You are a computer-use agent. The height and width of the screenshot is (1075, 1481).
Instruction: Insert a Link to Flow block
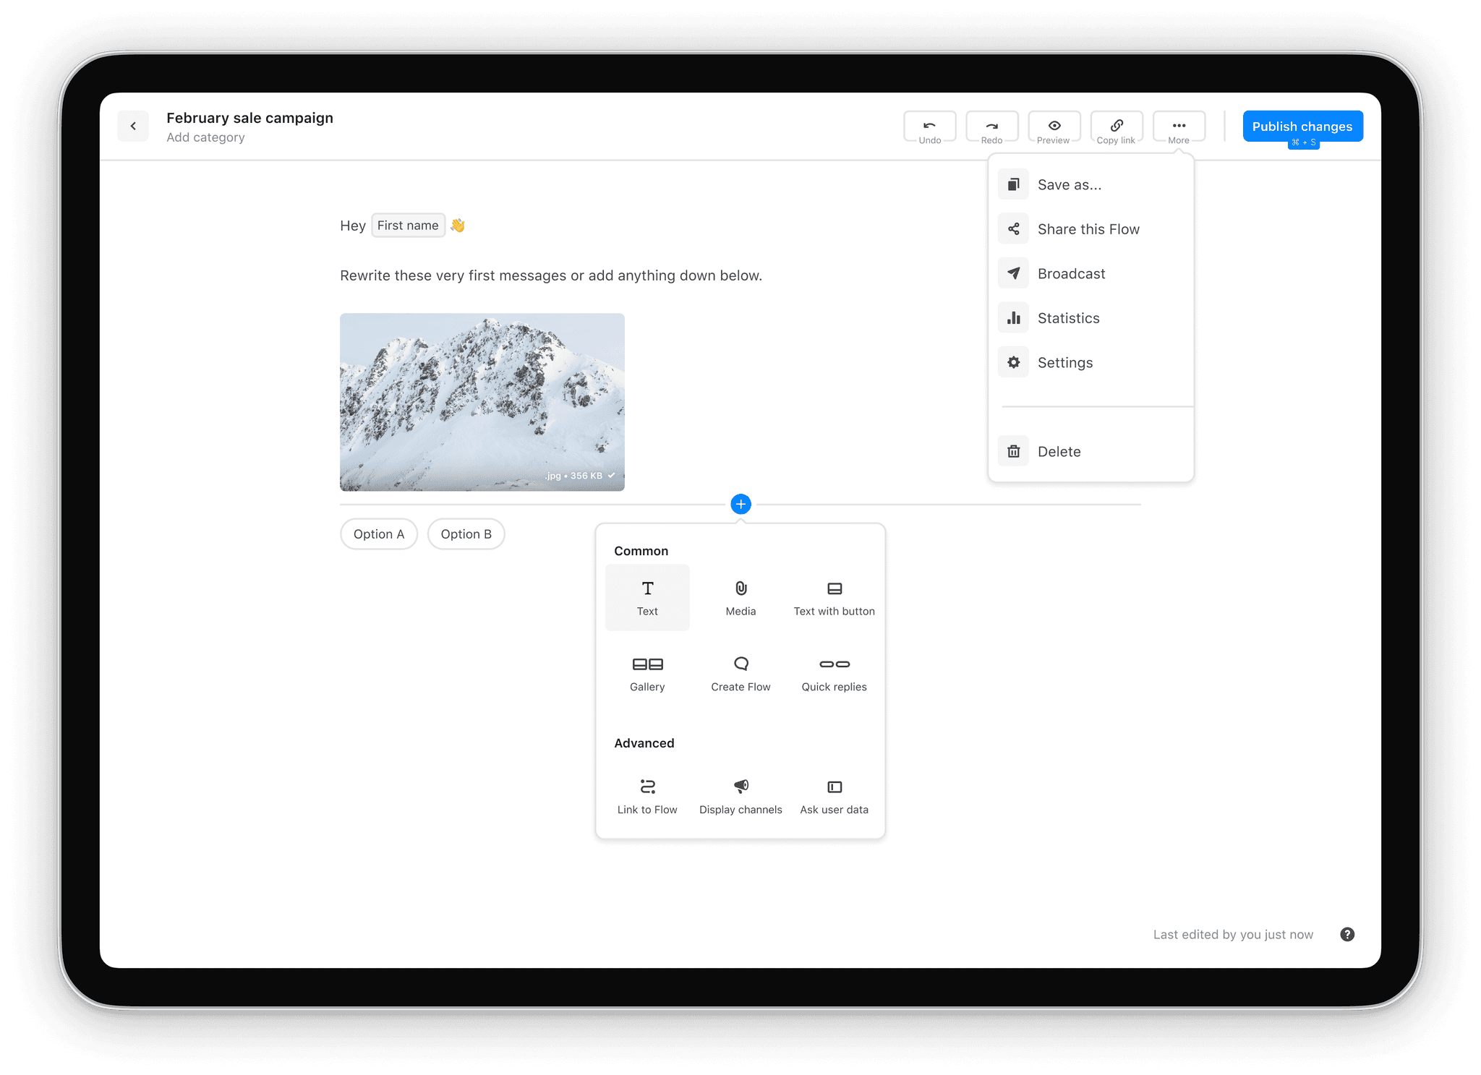pos(647,796)
